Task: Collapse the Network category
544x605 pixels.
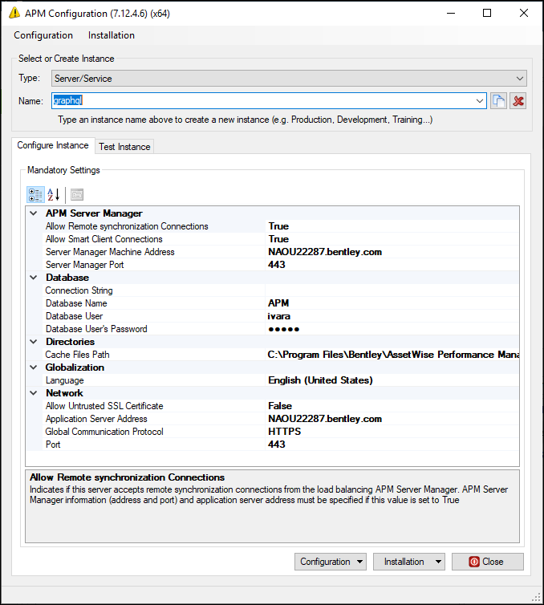Action: click(33, 393)
